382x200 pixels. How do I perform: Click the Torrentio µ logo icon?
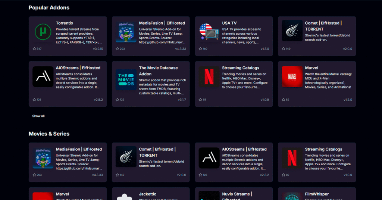click(43, 32)
